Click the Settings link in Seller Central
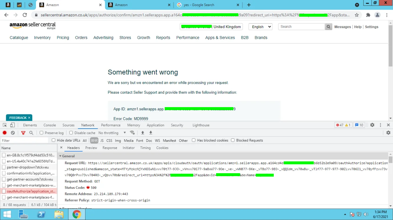 click(x=371, y=27)
